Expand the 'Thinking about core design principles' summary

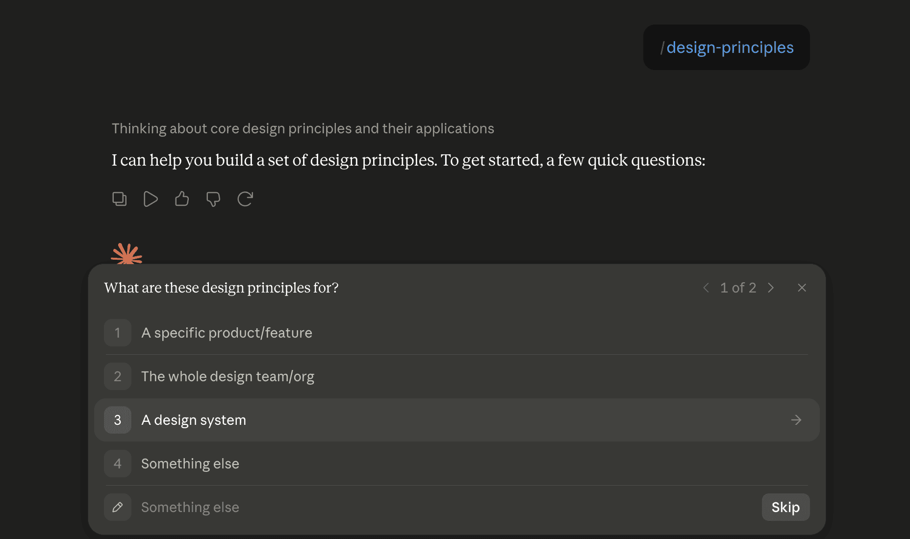pos(303,128)
